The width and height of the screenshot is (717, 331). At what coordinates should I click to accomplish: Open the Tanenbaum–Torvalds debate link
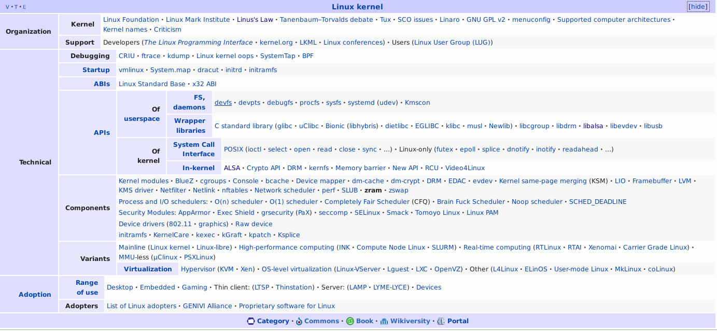click(x=327, y=20)
